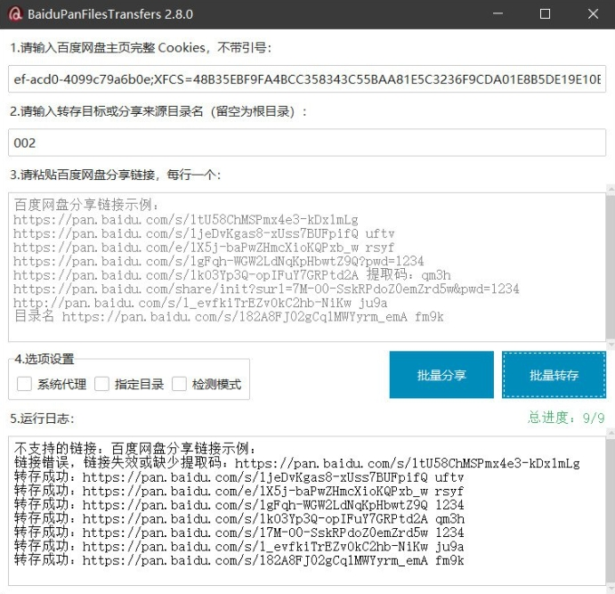Click the 批量转存 batch transfer button
The image size is (615, 594).
click(554, 375)
